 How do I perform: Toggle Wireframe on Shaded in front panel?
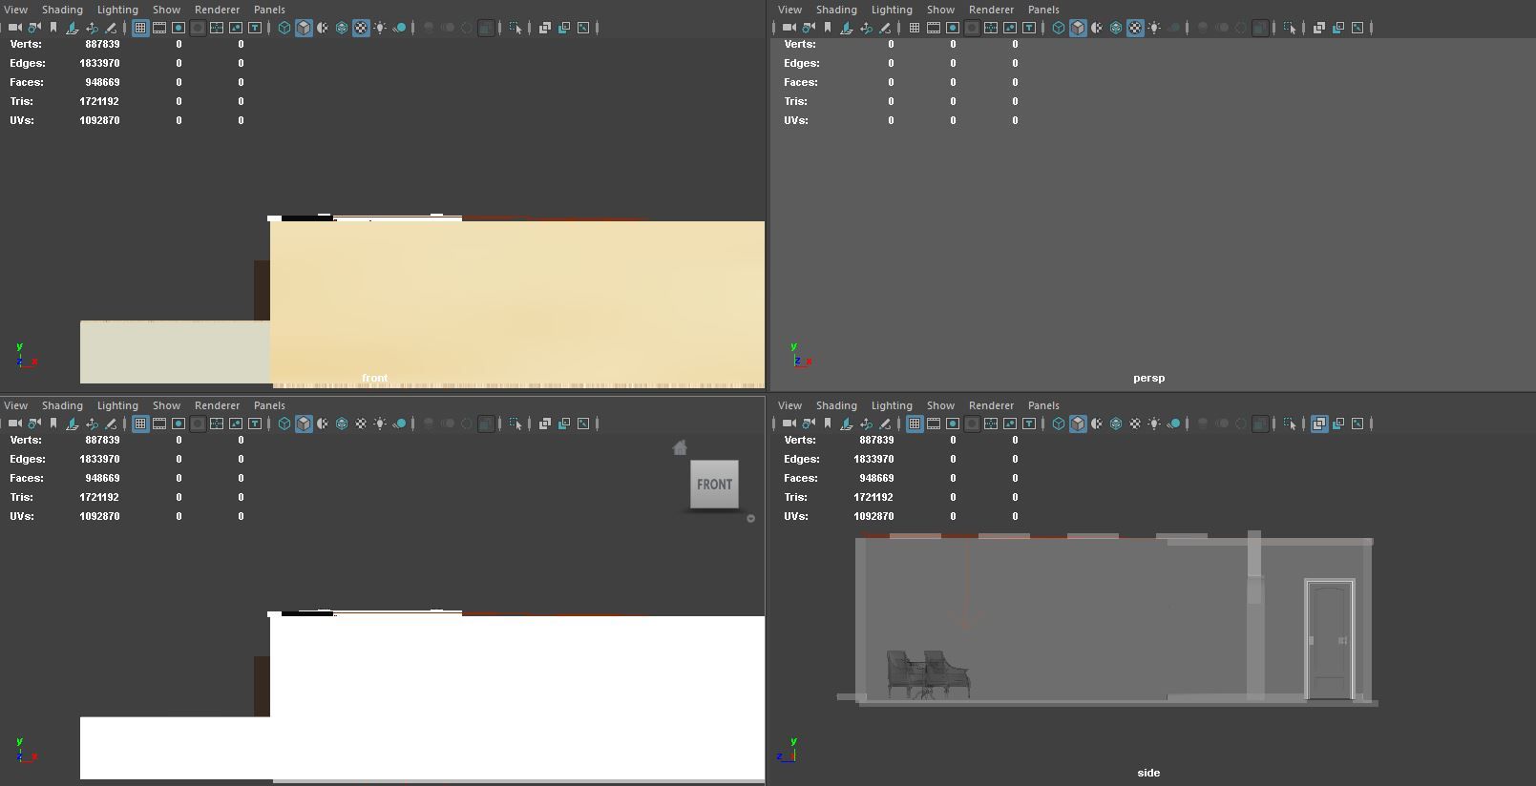342,28
